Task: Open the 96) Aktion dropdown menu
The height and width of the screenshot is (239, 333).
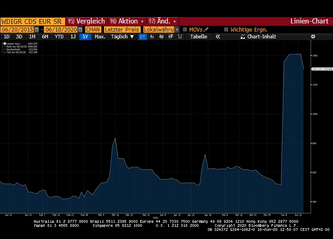Action: click(x=128, y=21)
